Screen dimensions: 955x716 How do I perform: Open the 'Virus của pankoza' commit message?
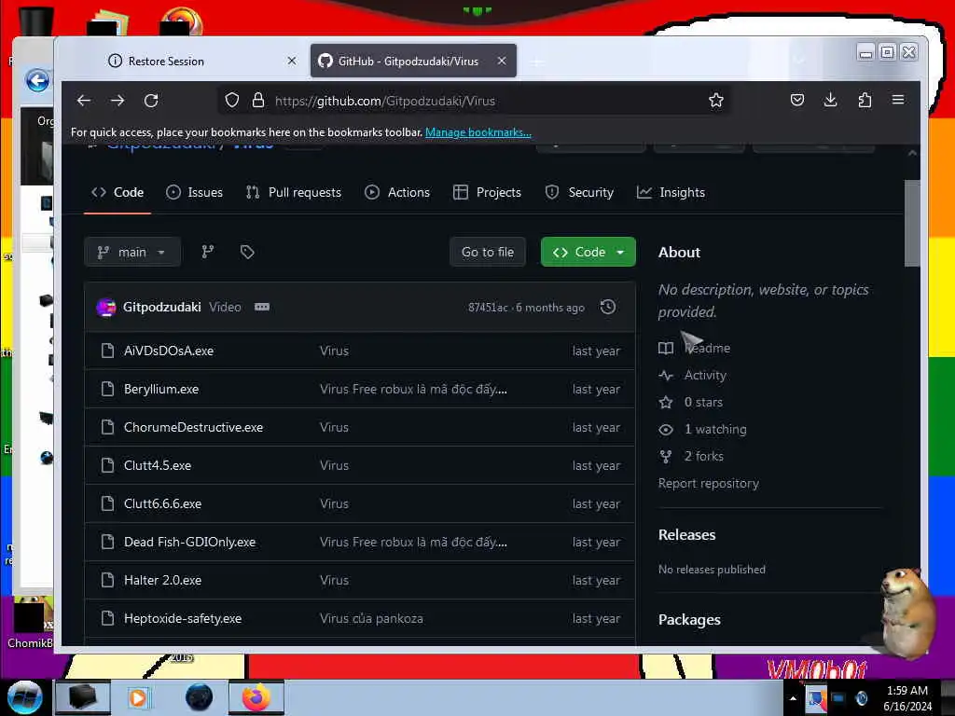tap(371, 619)
